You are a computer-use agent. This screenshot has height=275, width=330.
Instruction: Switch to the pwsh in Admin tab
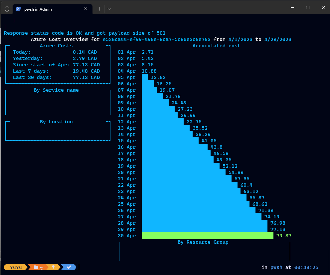[x=53, y=9]
